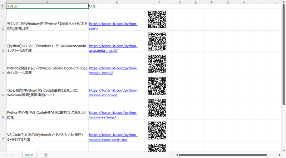This screenshot has height=158, width=286.
Task: Open the python-anaconda-install URL link
Action: [113, 48]
